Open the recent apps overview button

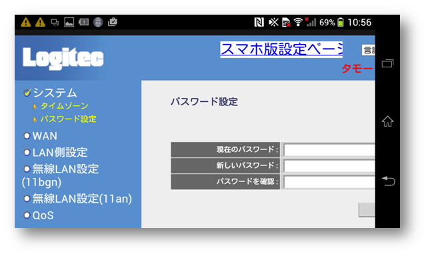point(387,63)
